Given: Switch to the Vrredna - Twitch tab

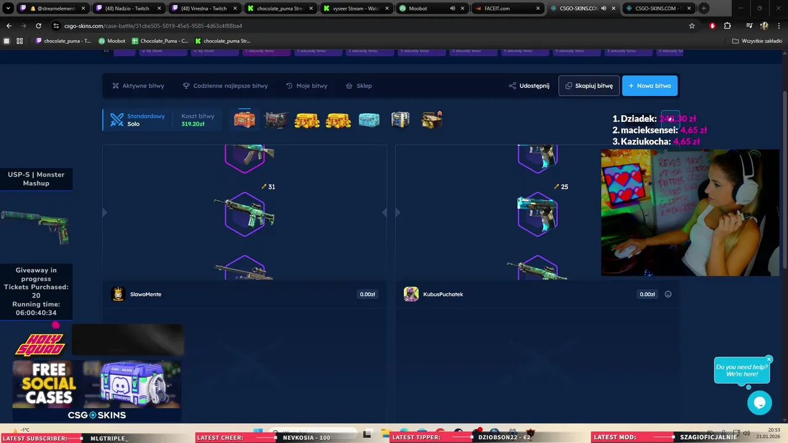Looking at the screenshot, I should pos(204,8).
